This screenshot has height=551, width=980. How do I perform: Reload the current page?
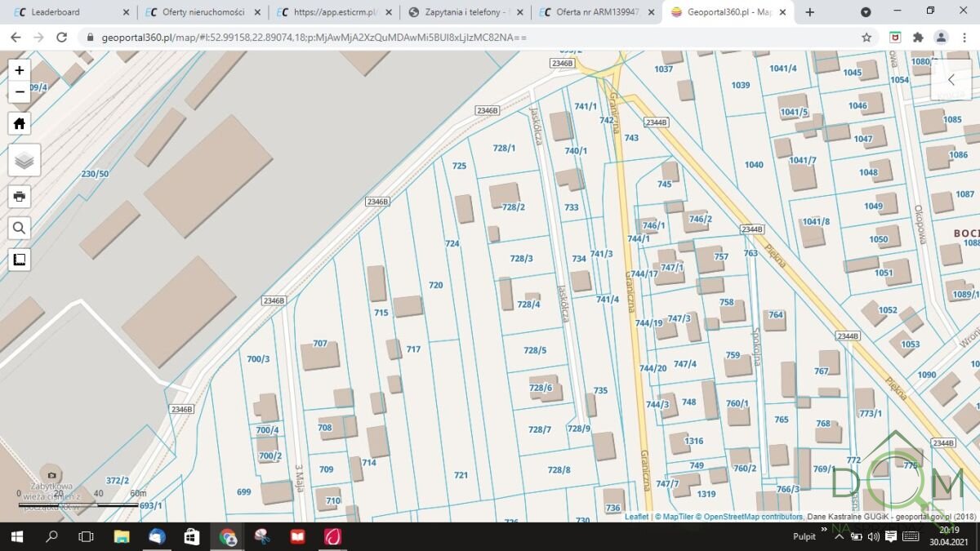click(61, 38)
